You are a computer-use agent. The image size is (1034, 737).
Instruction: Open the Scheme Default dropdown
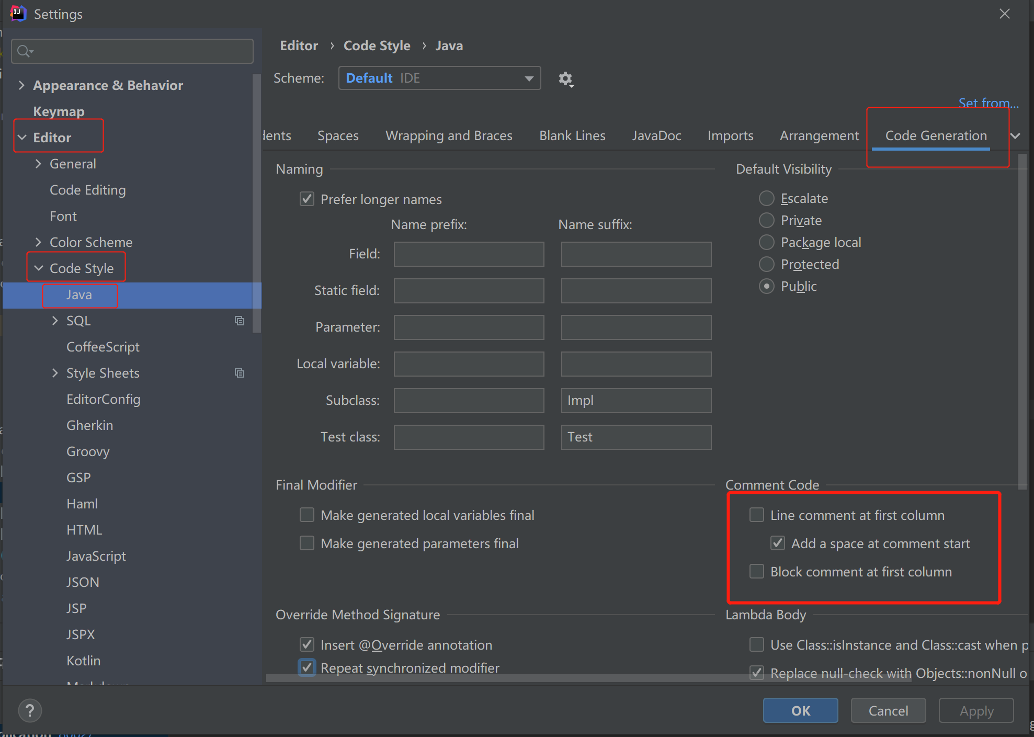[x=439, y=78]
